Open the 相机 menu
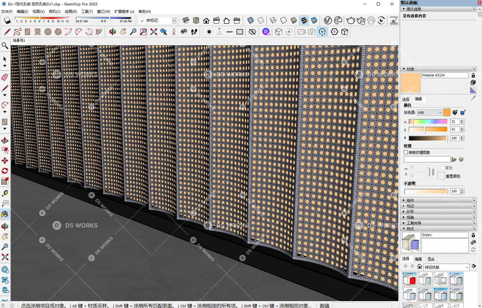The height and width of the screenshot is (308, 482). point(55,11)
